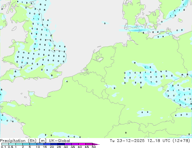Click the '0.5' legend scale label
192x148 pixels.
click(11, 147)
